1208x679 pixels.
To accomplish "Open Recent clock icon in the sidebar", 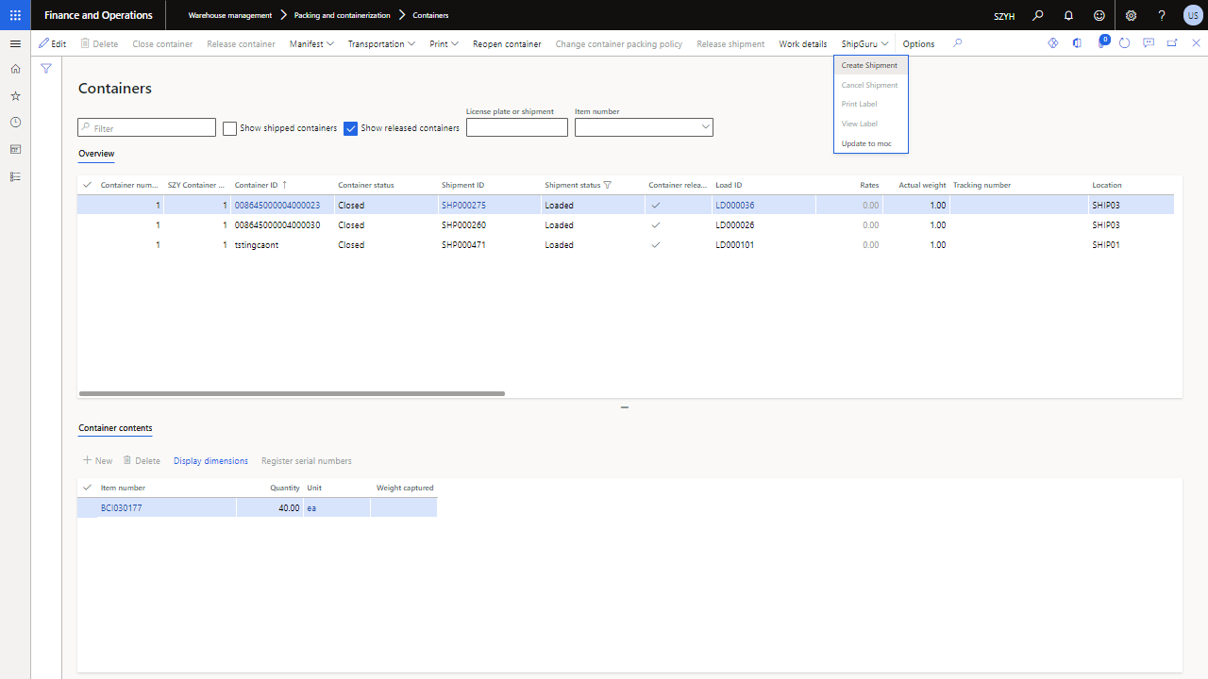I will [15, 123].
